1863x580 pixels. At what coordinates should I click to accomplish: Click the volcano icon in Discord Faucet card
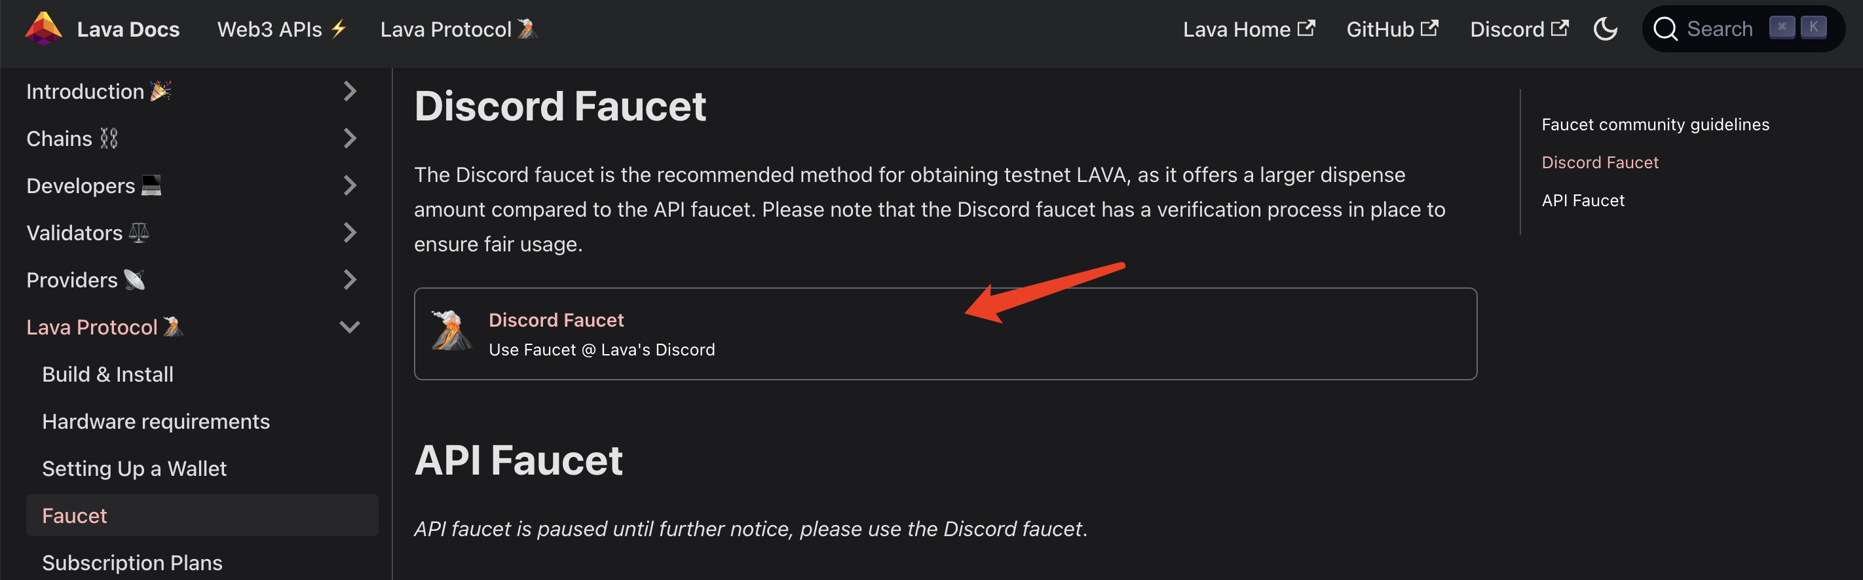click(451, 331)
